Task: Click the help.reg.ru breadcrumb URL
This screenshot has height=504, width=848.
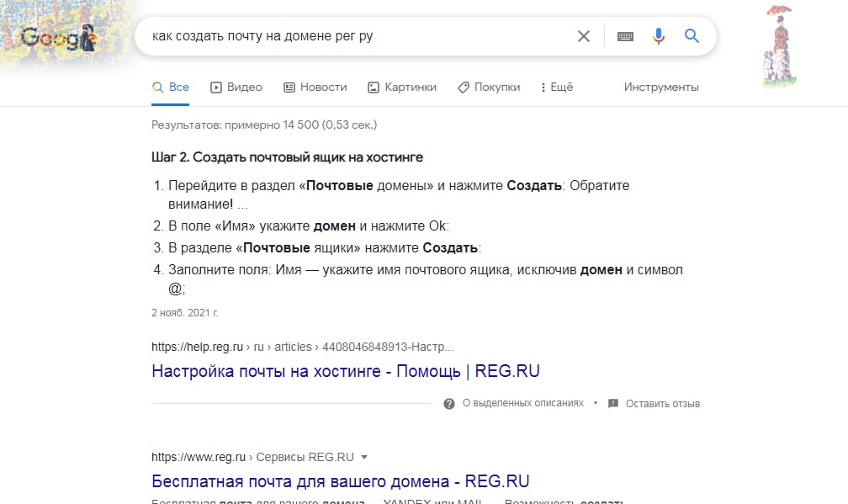Action: click(302, 347)
